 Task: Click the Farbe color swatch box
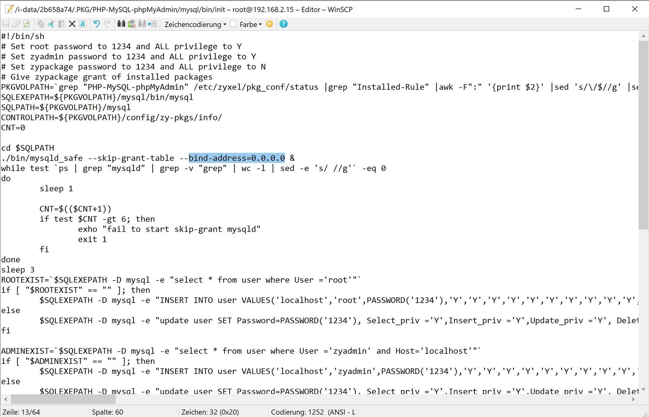tap(233, 24)
